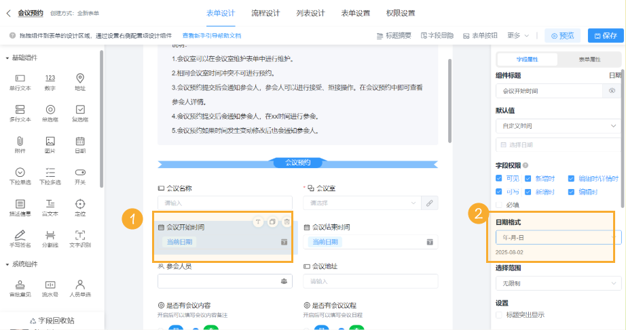Switch to the 流程设计 tab
This screenshot has width=626, height=330.
[265, 13]
